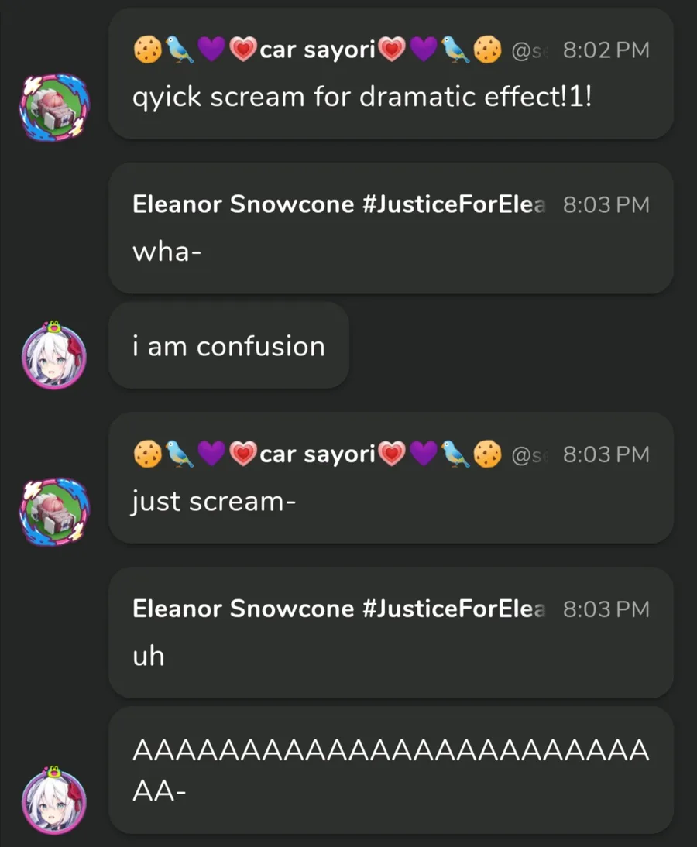Click the red heart emoji after 'car sayori' at 8:02 PM

(x=392, y=50)
